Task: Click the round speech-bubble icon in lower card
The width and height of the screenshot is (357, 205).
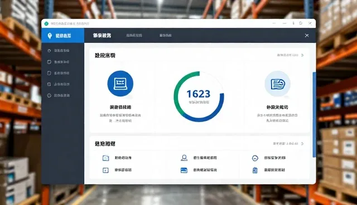Action: pyautogui.click(x=255, y=158)
